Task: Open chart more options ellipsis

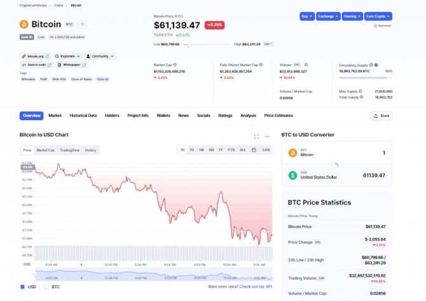Action: point(267,136)
